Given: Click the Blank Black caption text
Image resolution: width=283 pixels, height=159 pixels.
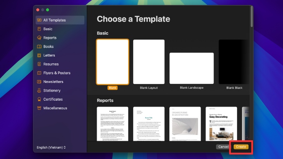Looking at the screenshot, I should 234,88.
